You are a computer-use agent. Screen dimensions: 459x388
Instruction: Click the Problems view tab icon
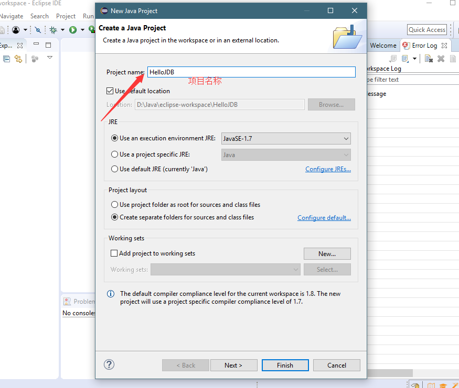(67, 301)
